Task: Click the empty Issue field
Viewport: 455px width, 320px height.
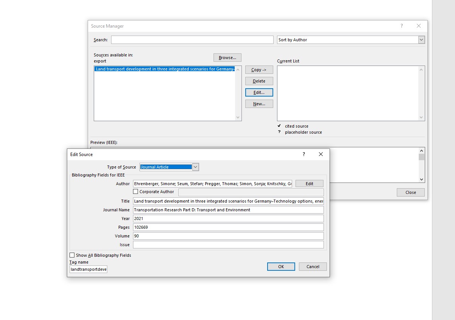Action: 228,245
